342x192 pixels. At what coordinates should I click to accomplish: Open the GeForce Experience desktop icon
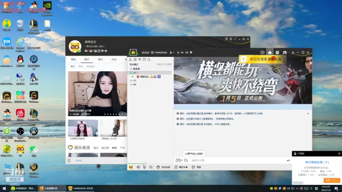pyautogui.click(x=47, y=9)
